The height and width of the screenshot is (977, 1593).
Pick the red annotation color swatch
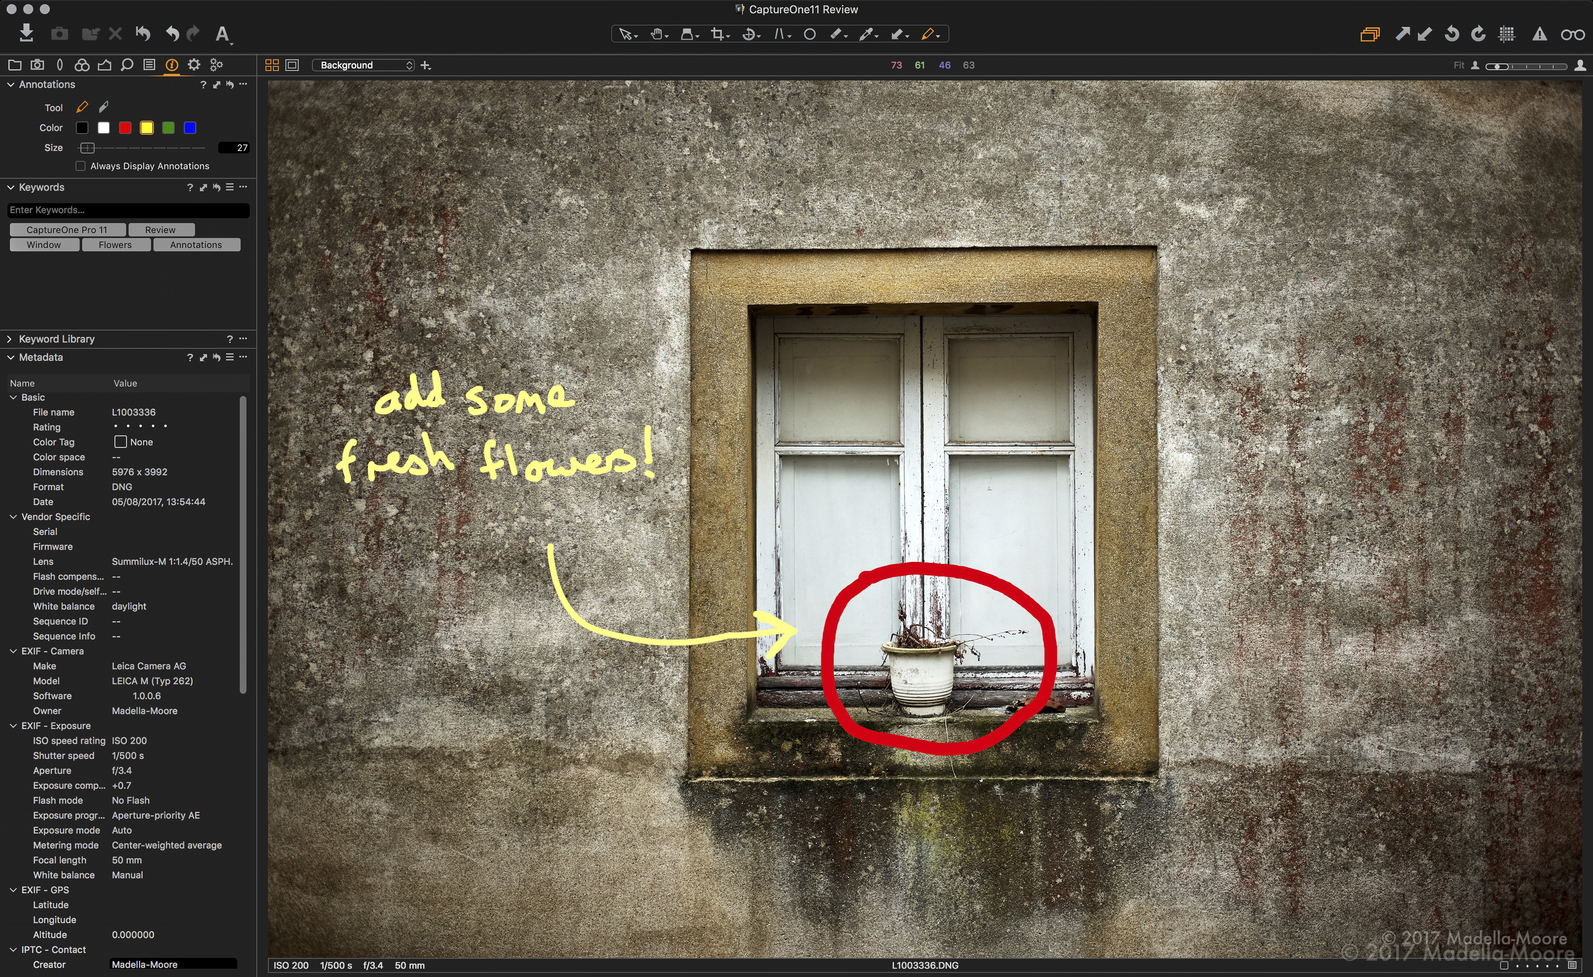coord(125,128)
